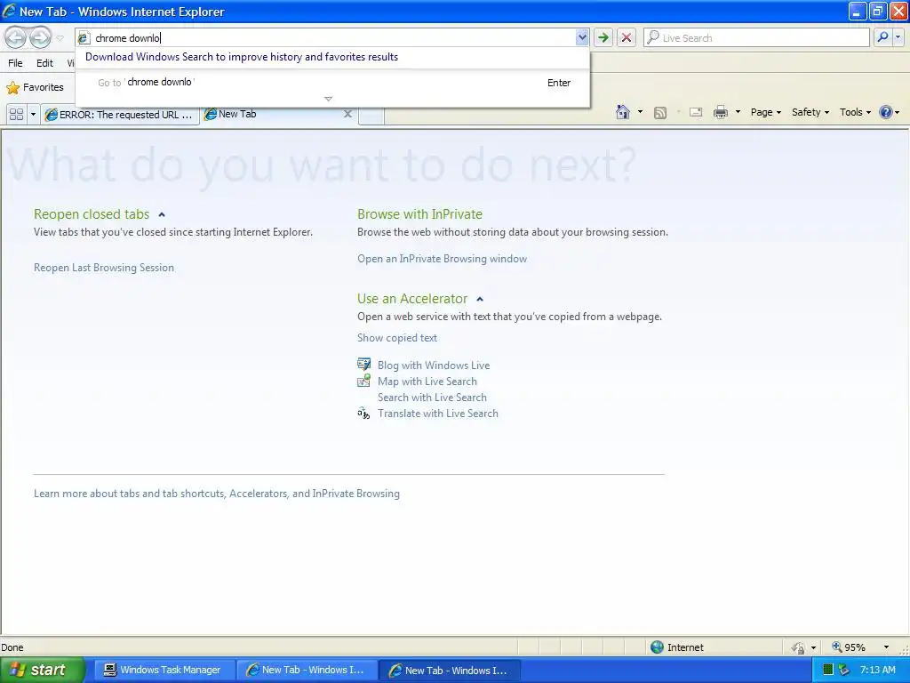Open the Edit menu

click(x=44, y=63)
